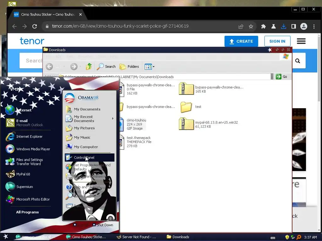Click the tenor.com address bar
Screen dimensions: 322x241
pyautogui.click(x=120, y=26)
